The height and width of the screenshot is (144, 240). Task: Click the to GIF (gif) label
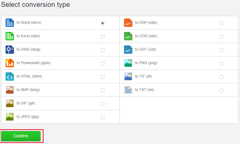click(x=26, y=103)
